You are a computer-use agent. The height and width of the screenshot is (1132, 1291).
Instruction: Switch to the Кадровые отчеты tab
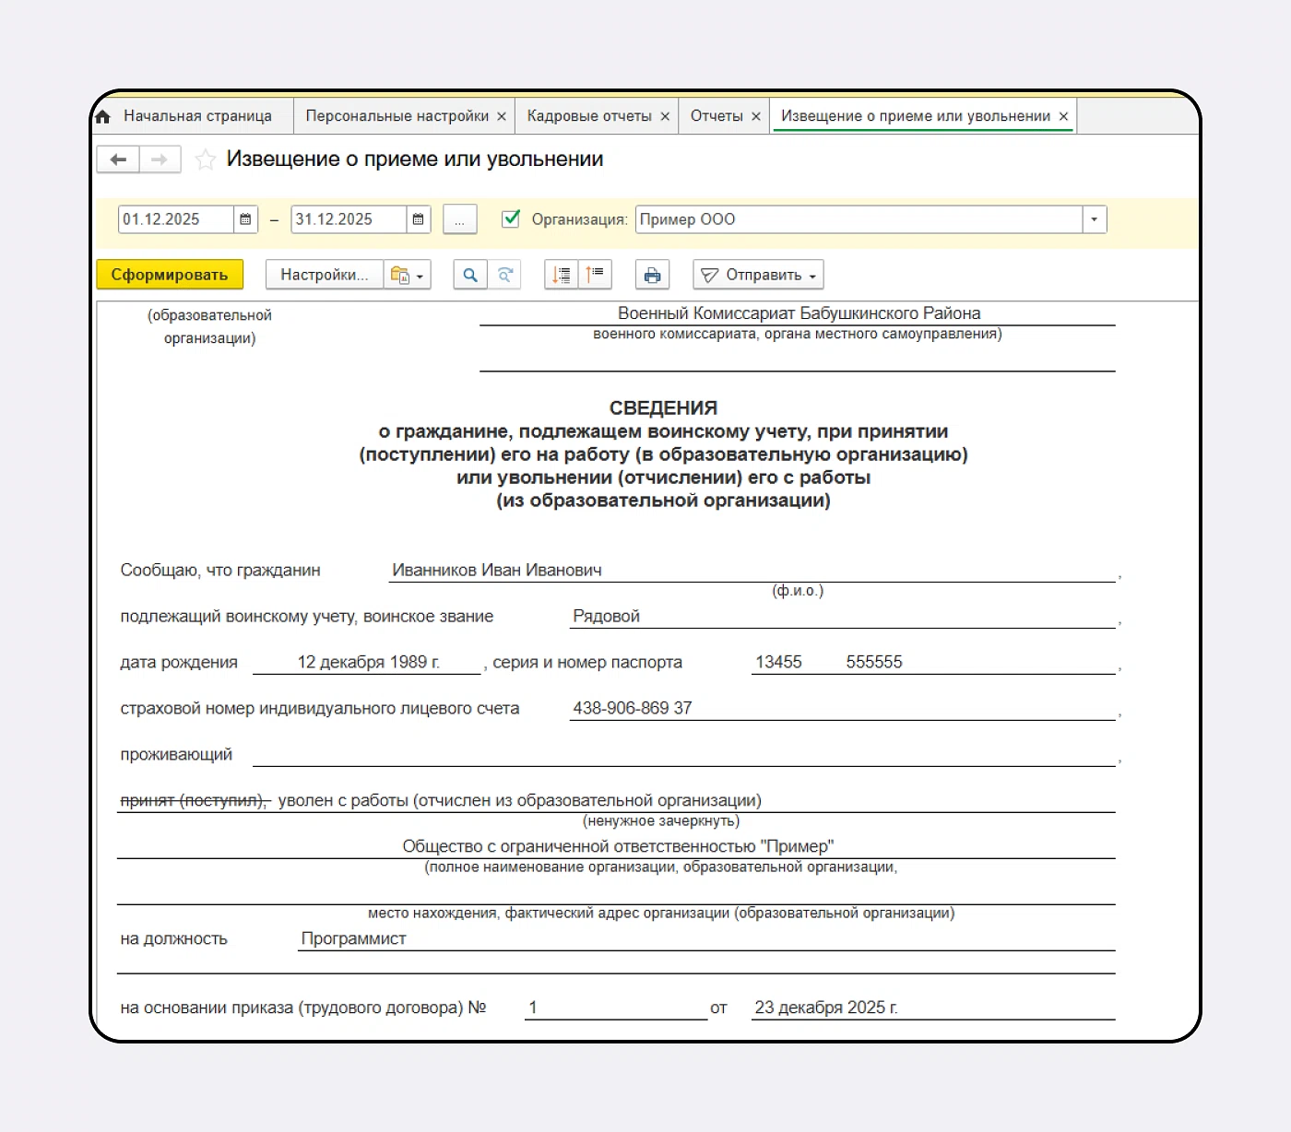pyautogui.click(x=588, y=116)
